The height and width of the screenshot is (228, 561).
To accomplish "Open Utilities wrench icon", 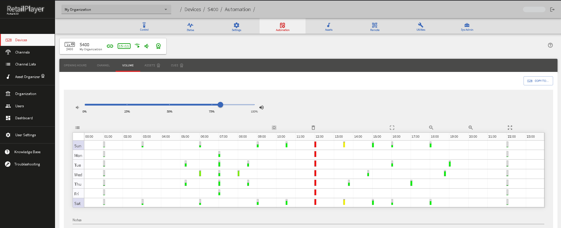I will pyautogui.click(x=421, y=26).
